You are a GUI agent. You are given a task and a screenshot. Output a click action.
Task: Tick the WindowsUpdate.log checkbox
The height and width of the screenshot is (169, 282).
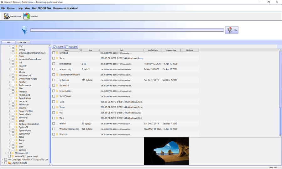[54, 129]
